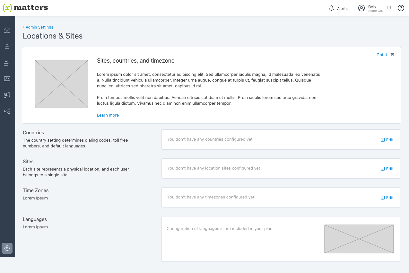Screen dimensions: 409x273
Task: Click the settings gear icon in sidebar
Action: (x=7, y=248)
